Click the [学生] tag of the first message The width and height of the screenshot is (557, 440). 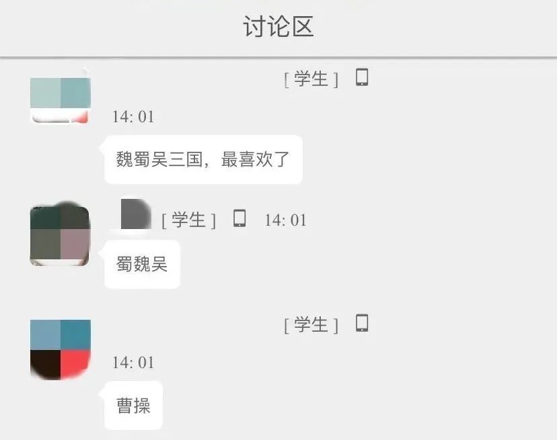pyautogui.click(x=311, y=79)
